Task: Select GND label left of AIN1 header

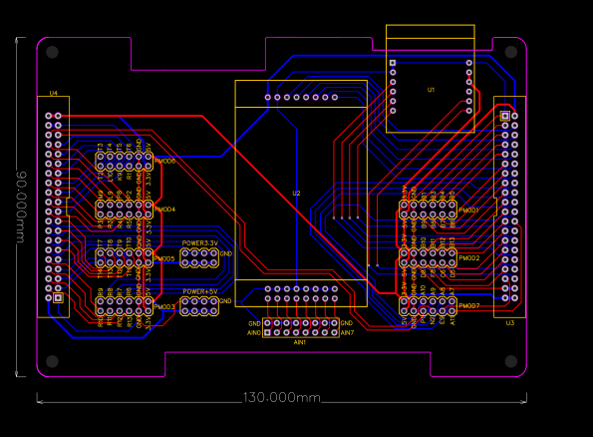Action: point(254,323)
